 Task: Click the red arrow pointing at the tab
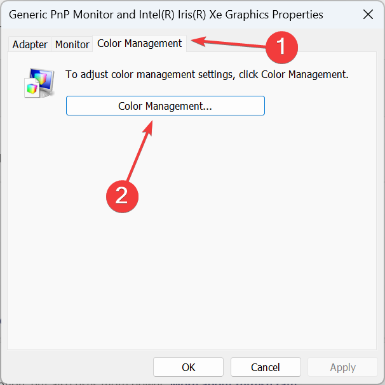tap(228, 42)
